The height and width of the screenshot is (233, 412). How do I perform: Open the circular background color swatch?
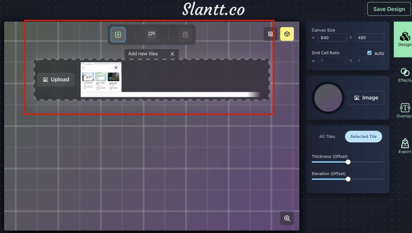[328, 98]
